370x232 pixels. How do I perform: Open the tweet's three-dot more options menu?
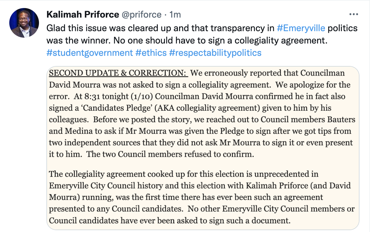coord(353,14)
